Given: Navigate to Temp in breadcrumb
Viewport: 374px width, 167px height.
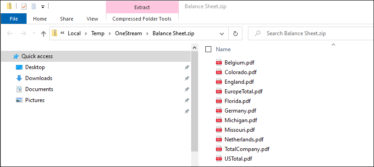Looking at the screenshot, I should (98, 33).
